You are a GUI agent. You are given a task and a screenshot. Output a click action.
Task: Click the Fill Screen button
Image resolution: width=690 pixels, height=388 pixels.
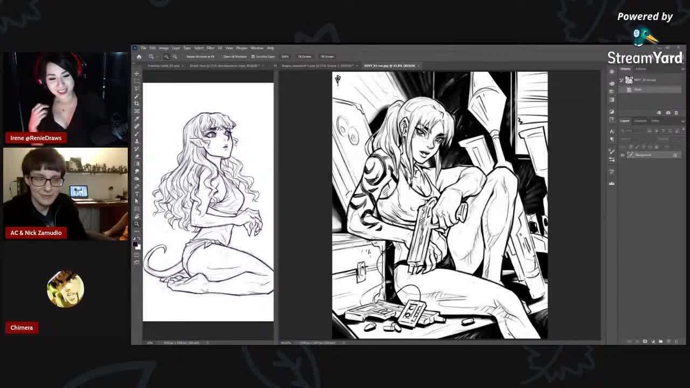pyautogui.click(x=327, y=57)
